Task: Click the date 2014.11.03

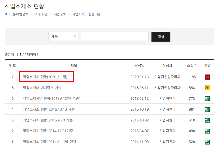Action: (x=139, y=142)
